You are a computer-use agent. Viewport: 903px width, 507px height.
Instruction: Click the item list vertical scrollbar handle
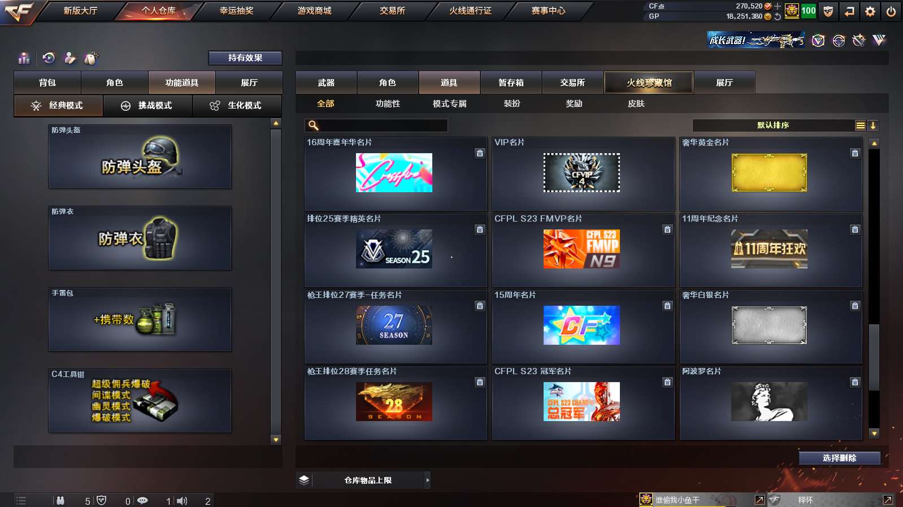[874, 357]
